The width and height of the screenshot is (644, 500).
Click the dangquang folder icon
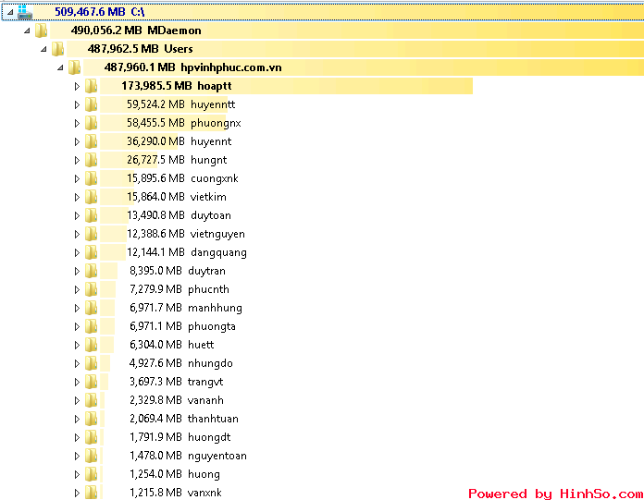point(92,252)
